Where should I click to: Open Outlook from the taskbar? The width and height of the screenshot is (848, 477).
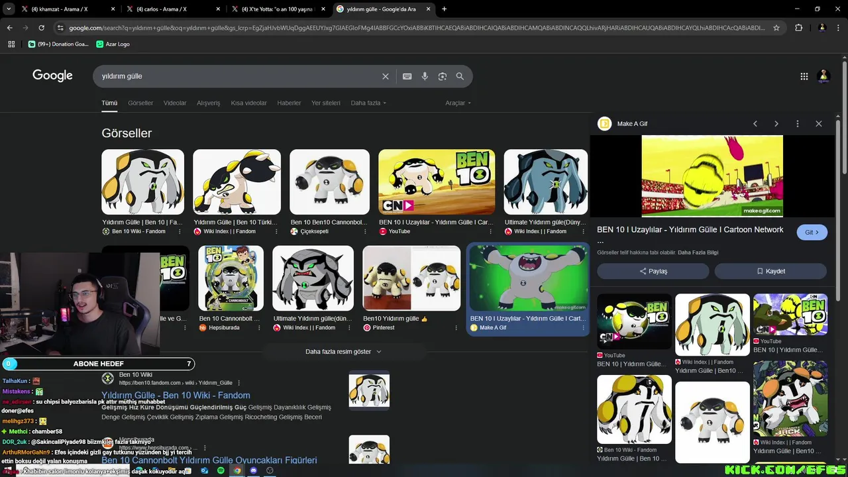click(x=205, y=470)
